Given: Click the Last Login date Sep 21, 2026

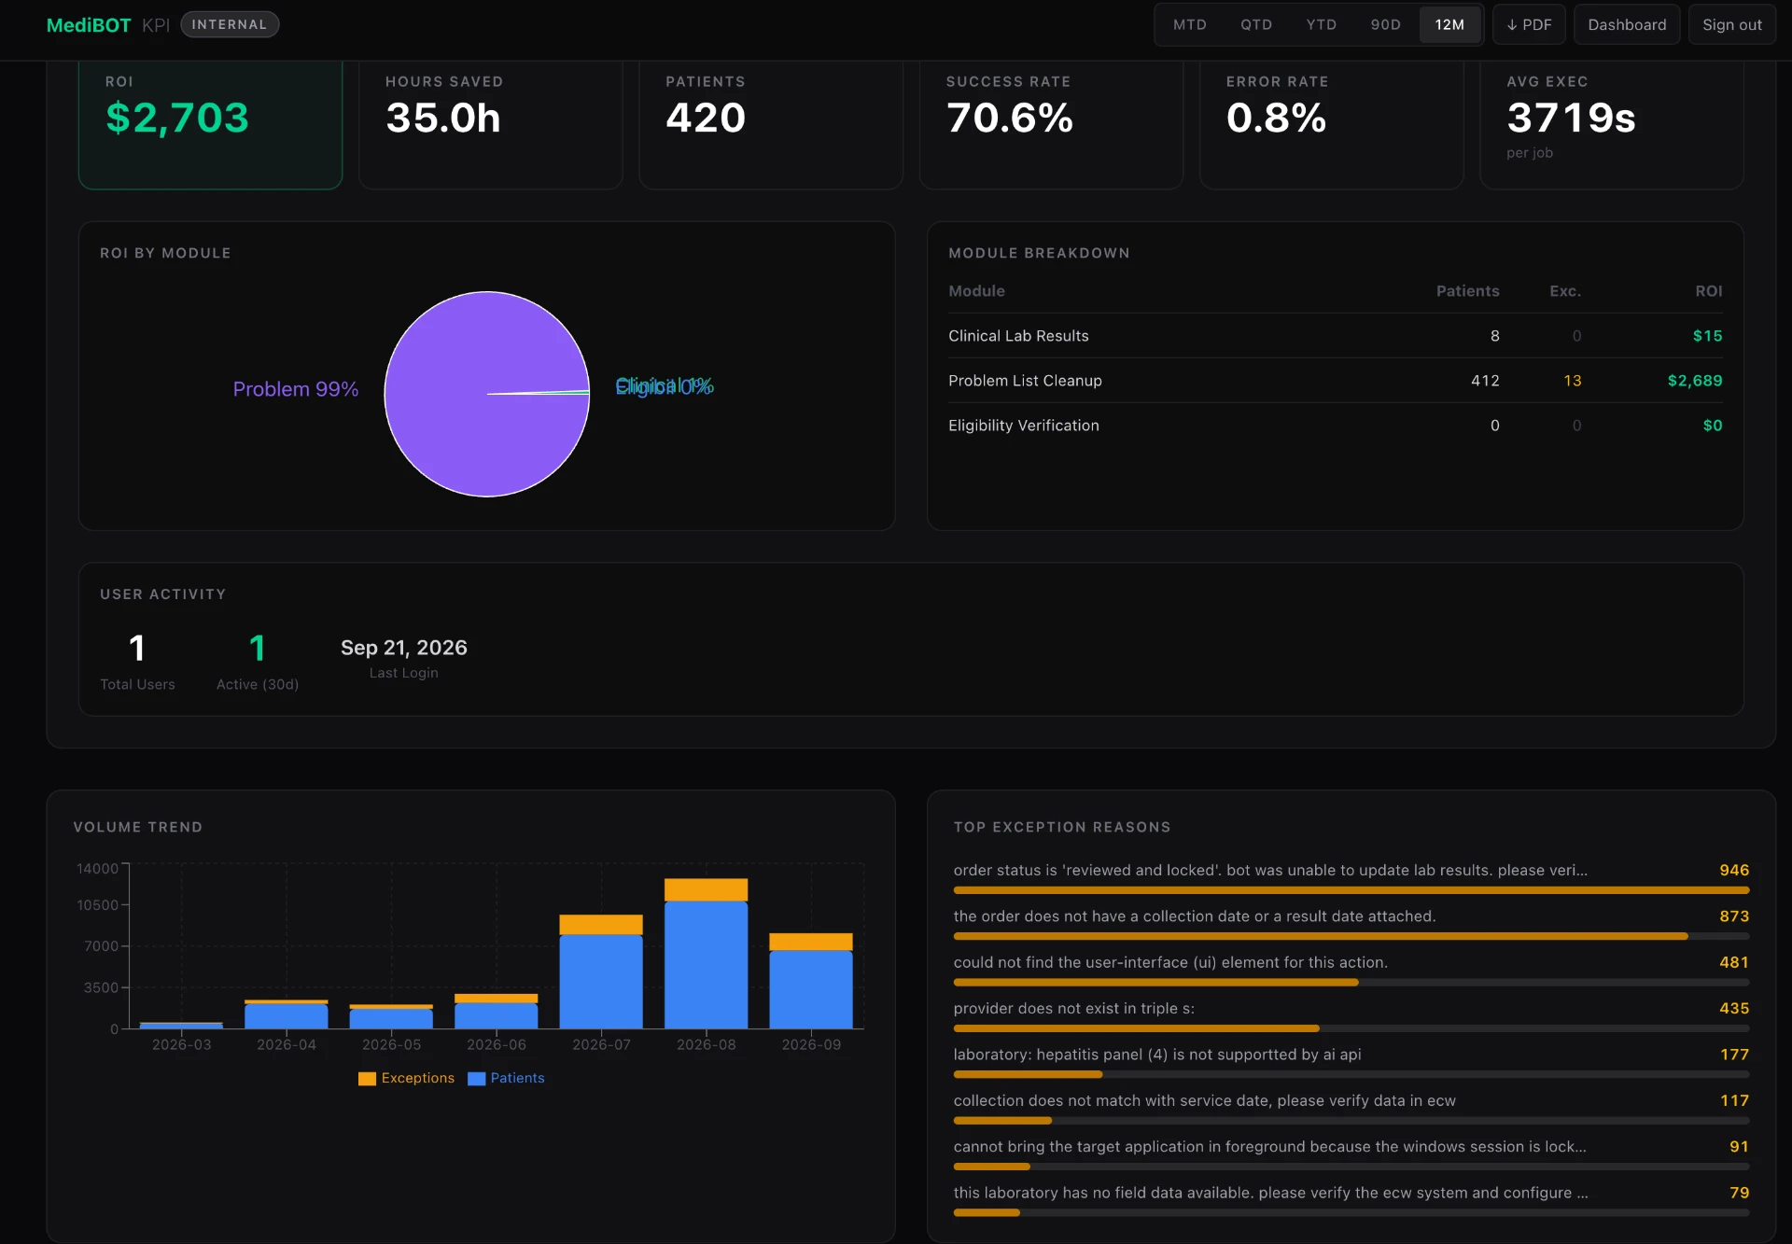Looking at the screenshot, I should tap(404, 648).
